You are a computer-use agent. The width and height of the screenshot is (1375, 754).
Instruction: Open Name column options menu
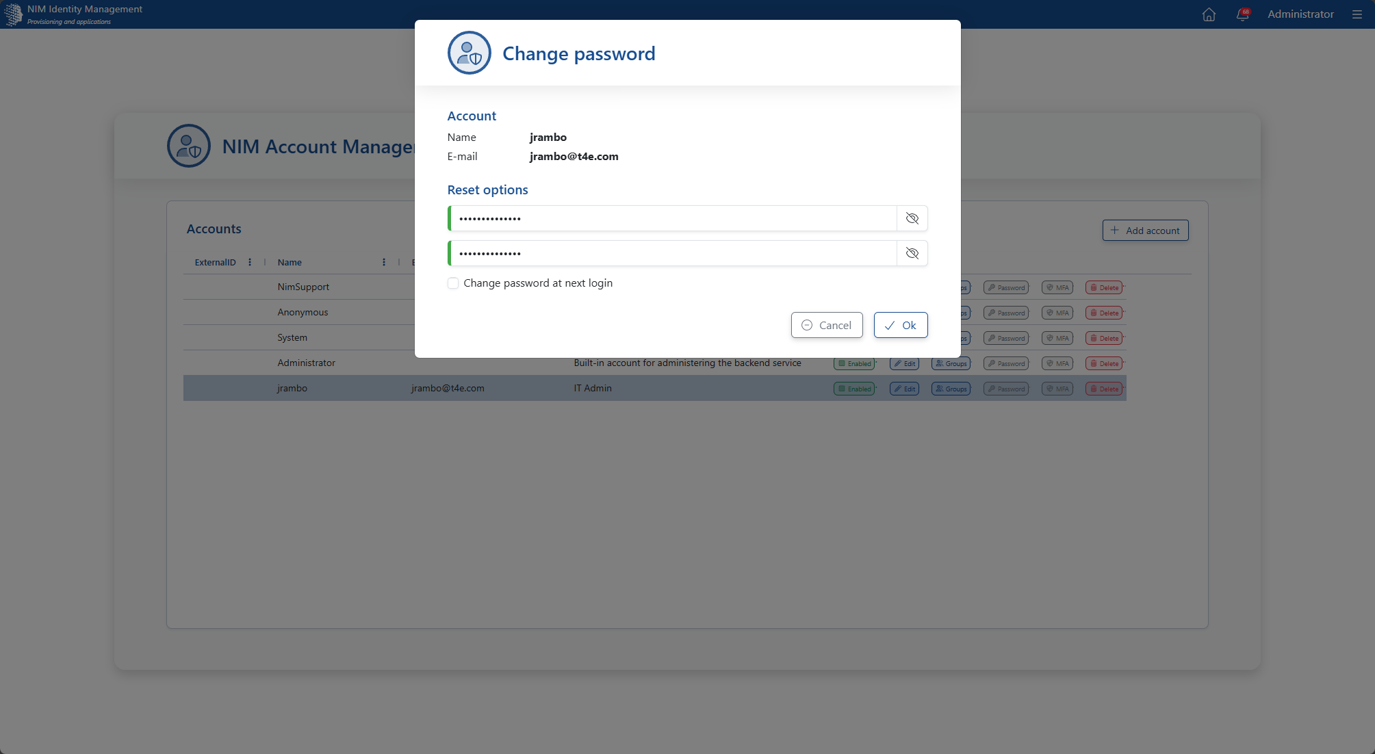384,262
